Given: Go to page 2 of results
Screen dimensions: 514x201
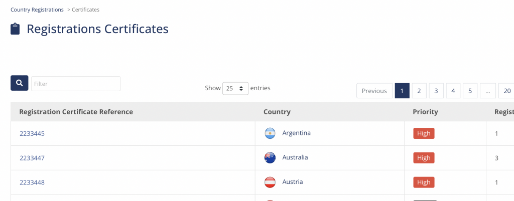Looking at the screenshot, I should pos(419,91).
